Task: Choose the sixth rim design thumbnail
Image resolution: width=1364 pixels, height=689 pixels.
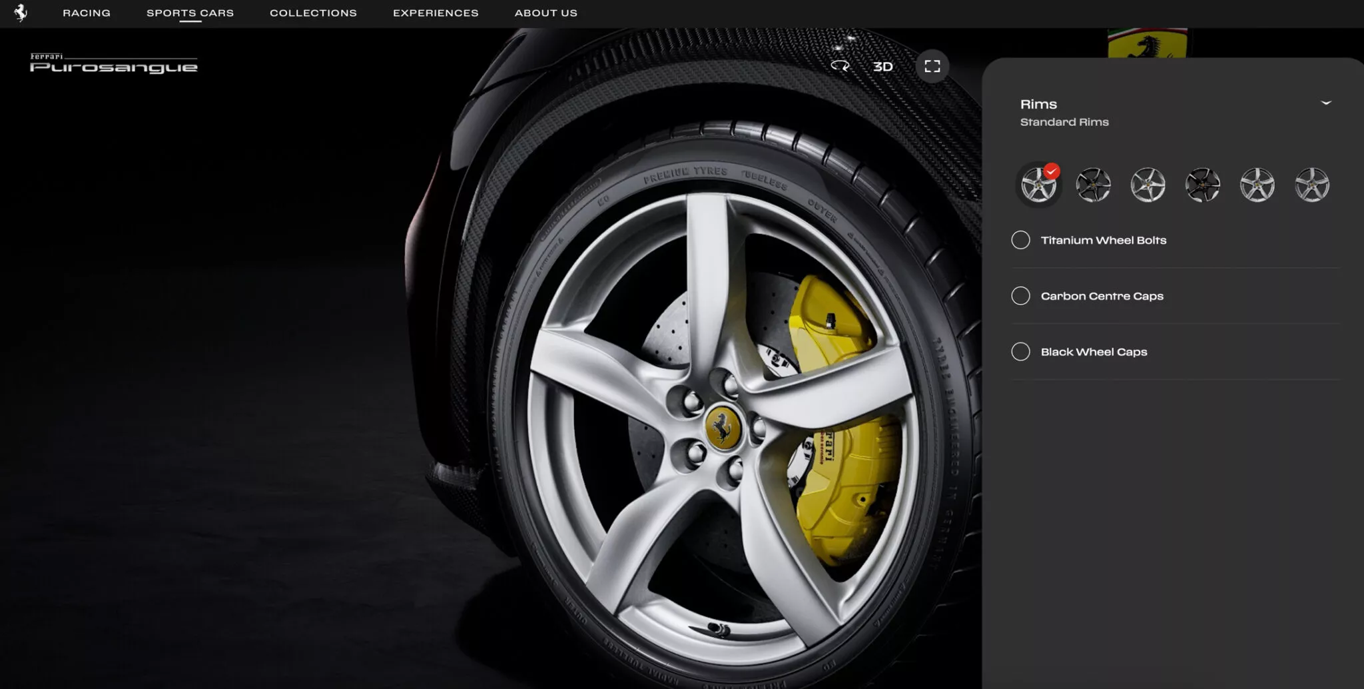Action: (x=1311, y=185)
